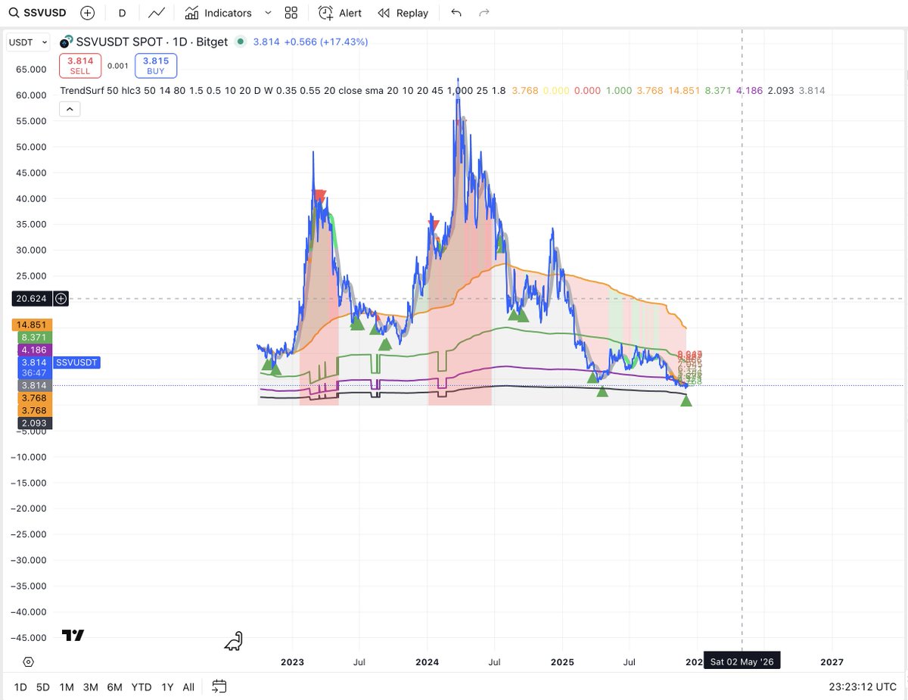Set range to 1D
Viewport: 908px width, 700px height.
point(20,687)
